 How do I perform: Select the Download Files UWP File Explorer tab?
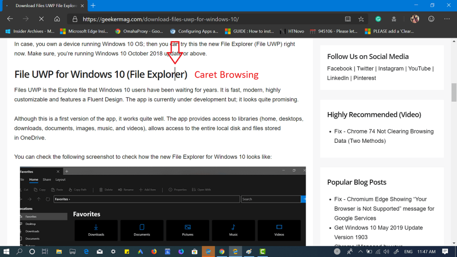click(x=45, y=6)
